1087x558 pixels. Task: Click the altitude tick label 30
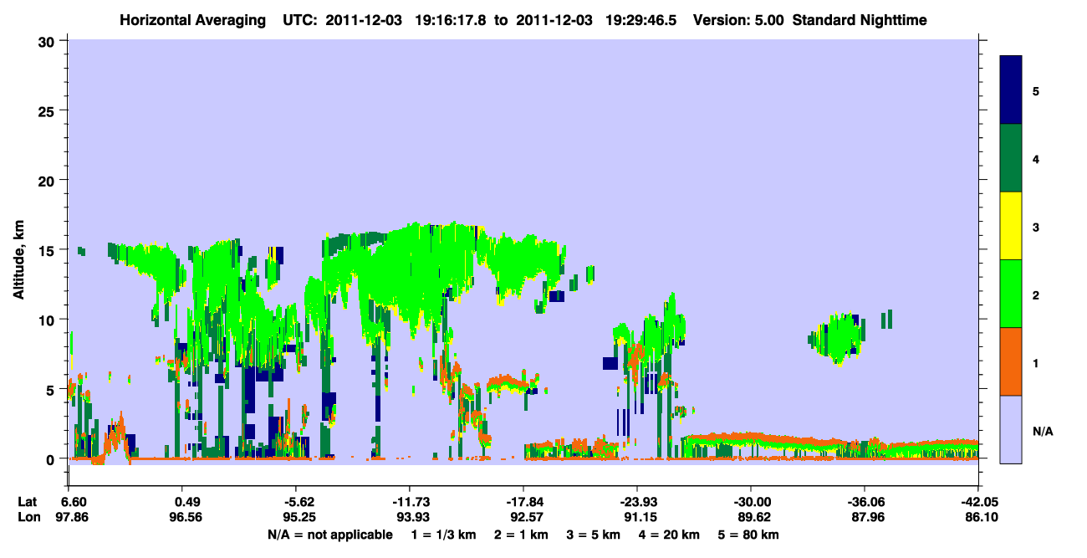coord(48,41)
